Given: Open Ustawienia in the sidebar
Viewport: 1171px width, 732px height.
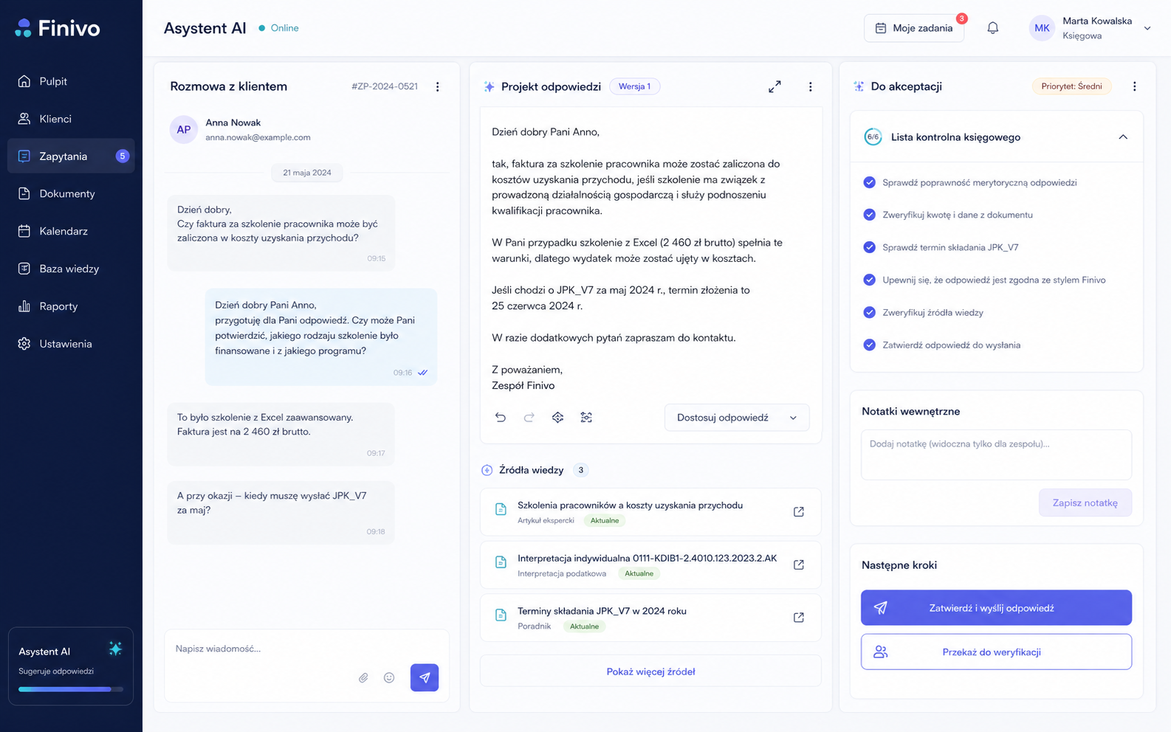Looking at the screenshot, I should pyautogui.click(x=71, y=344).
